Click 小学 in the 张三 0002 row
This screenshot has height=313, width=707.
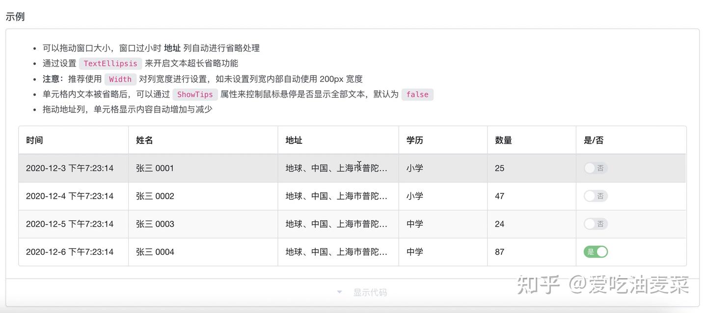(x=415, y=196)
